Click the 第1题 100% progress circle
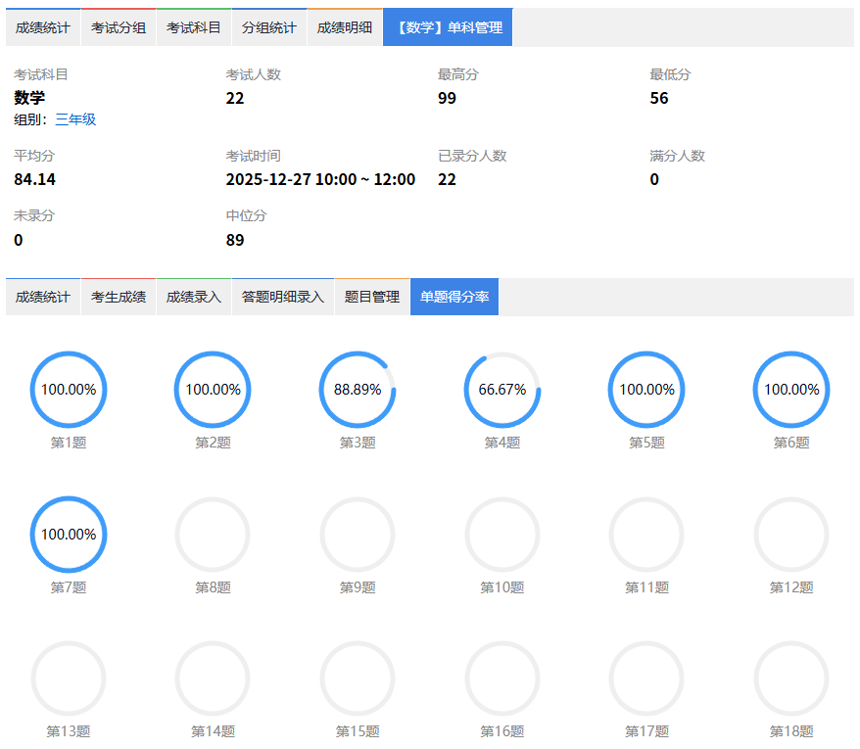Image resolution: width=860 pixels, height=749 pixels. pos(69,390)
